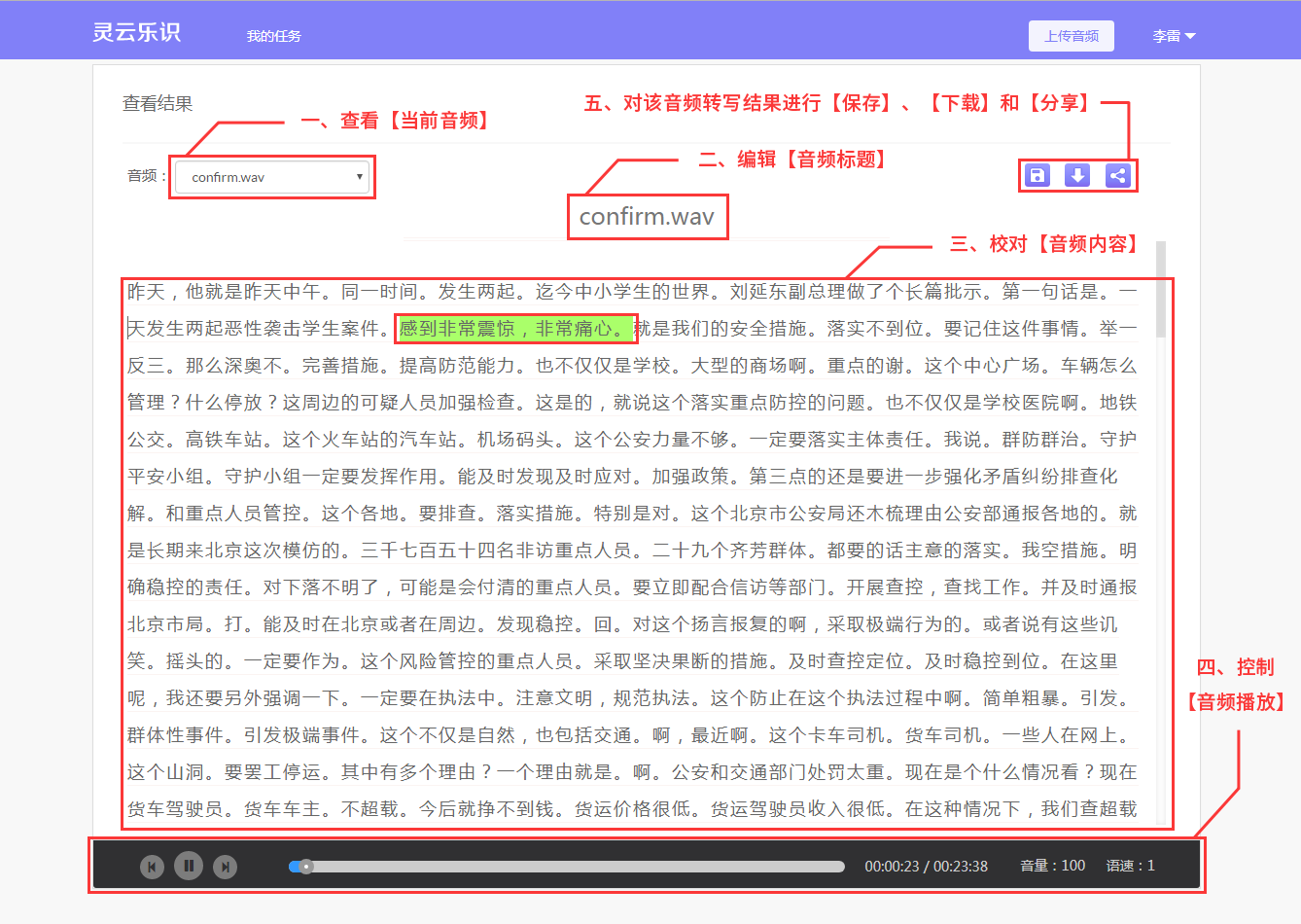
Task: Click the confirm.wav title to edit it
Action: click(647, 216)
